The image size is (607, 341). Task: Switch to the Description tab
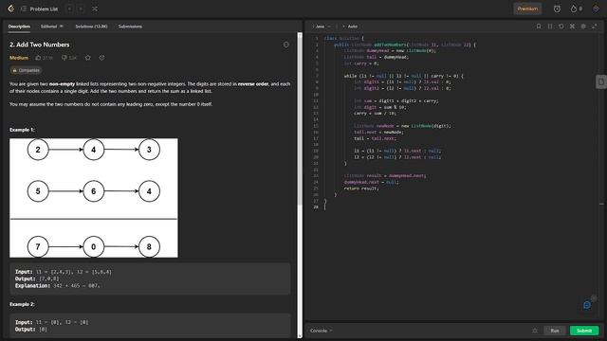(19, 27)
